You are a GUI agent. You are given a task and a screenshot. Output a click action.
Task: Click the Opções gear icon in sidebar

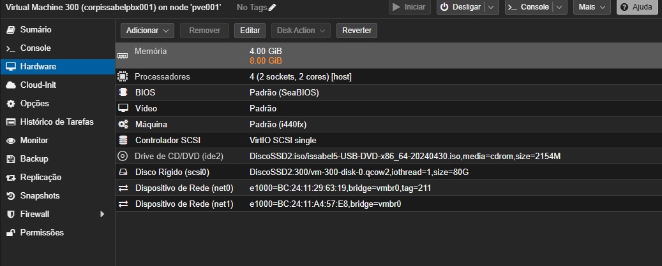(x=10, y=104)
